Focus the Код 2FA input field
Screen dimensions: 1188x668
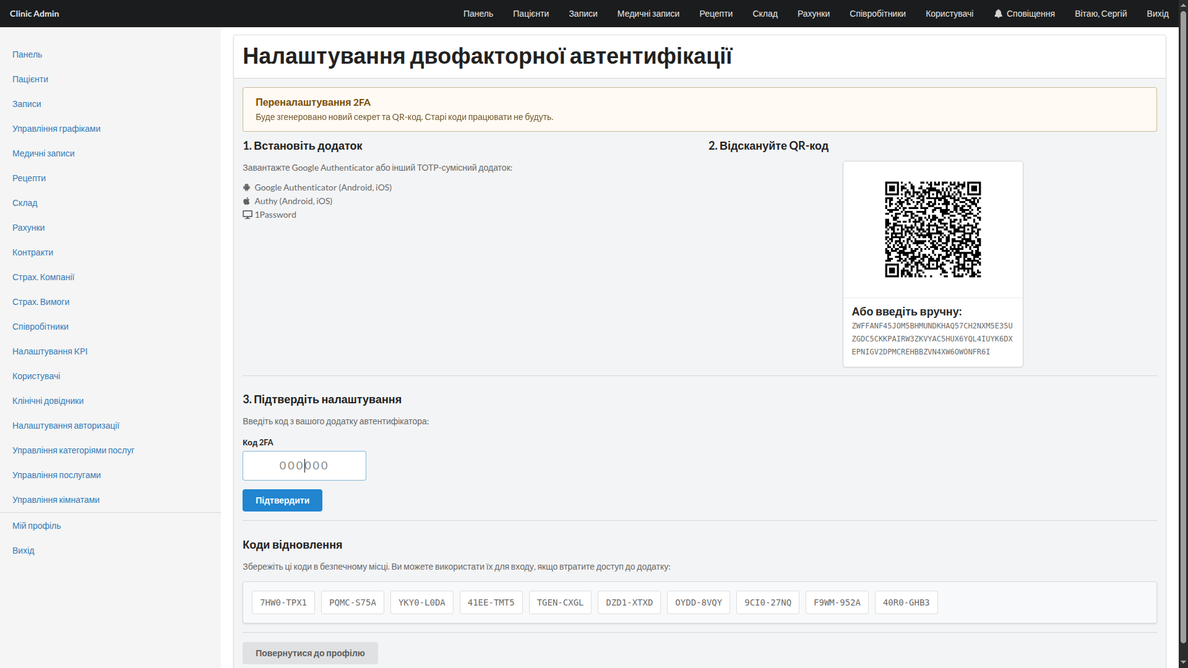[x=304, y=466]
